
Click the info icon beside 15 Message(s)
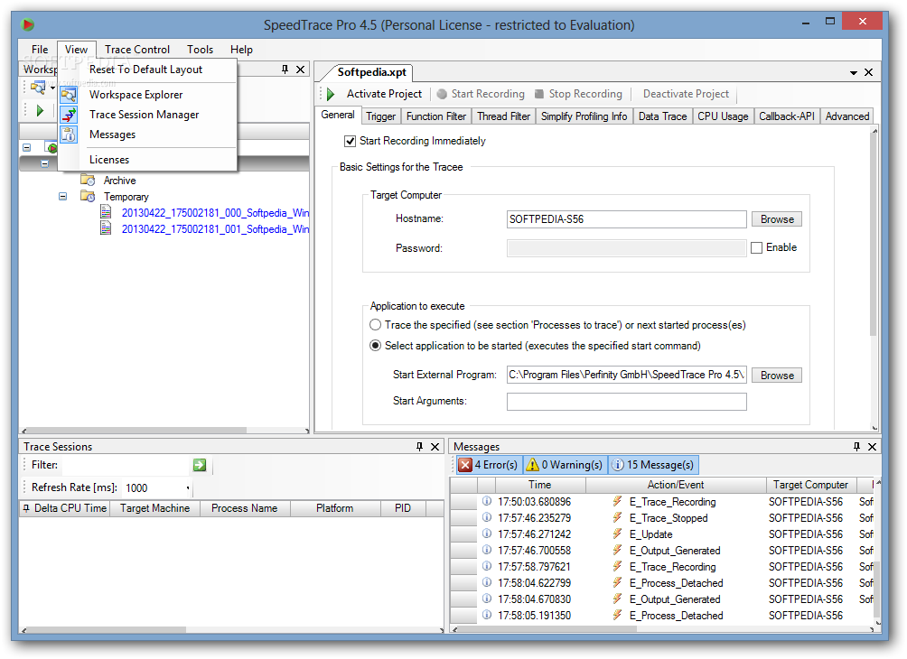[618, 465]
